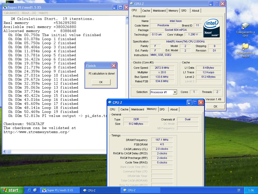
Task: Switch to About tab in CPU-Z Memory window
Action: [x=174, y=109]
